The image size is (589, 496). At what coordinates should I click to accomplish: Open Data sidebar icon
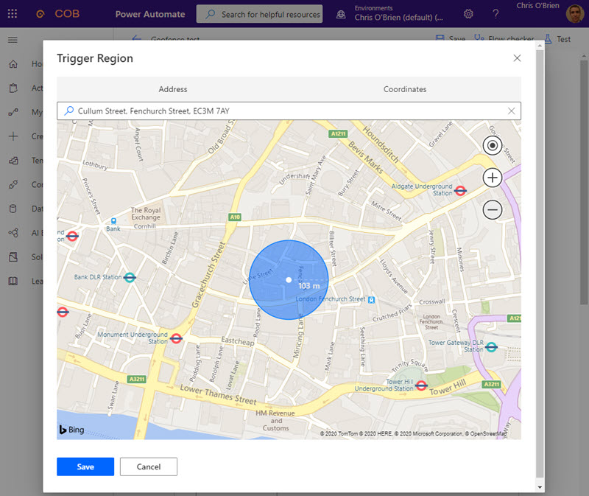tap(13, 209)
